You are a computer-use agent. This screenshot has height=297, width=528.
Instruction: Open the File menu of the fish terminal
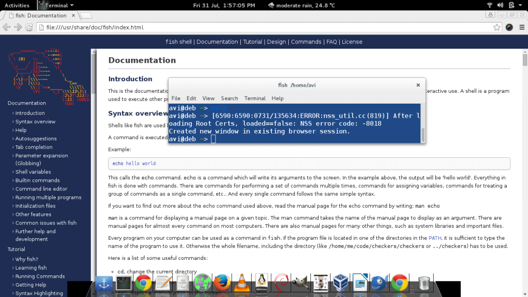[175, 98]
